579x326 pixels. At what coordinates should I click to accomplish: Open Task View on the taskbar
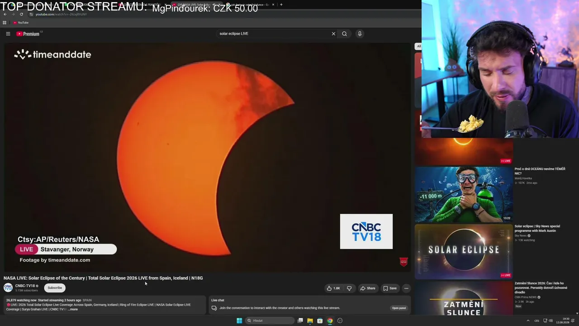point(300,321)
